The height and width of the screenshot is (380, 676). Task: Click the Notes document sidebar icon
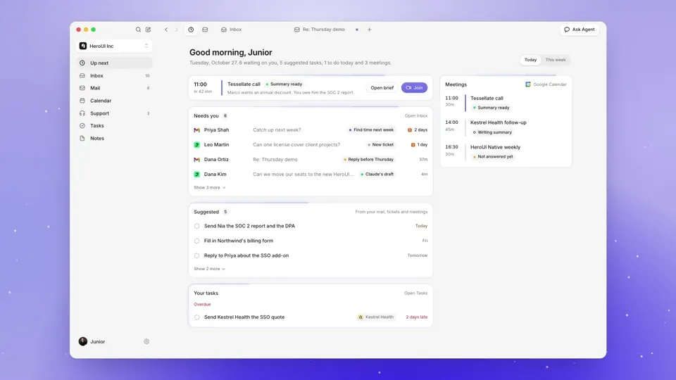[82, 139]
